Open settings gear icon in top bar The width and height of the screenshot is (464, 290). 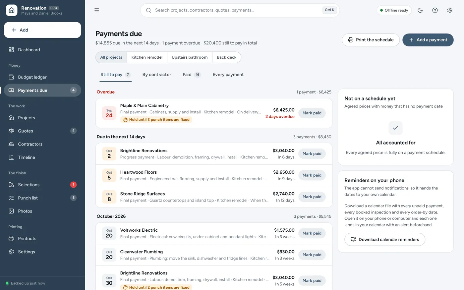tap(450, 10)
